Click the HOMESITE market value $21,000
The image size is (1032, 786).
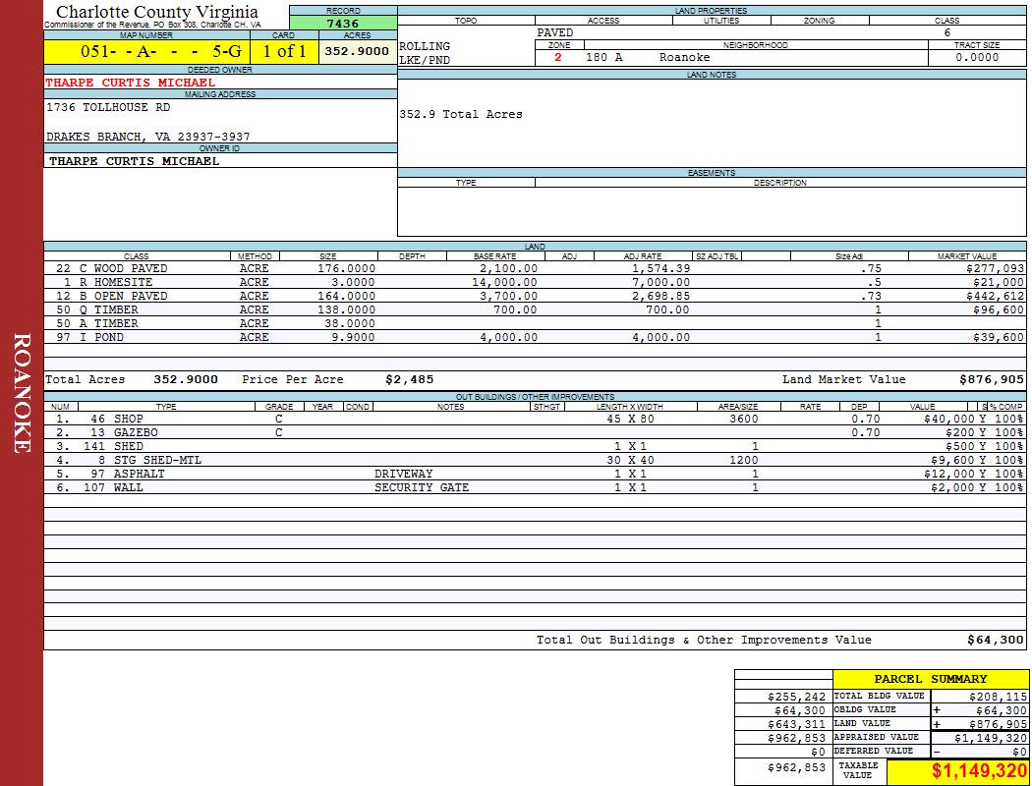click(x=995, y=282)
